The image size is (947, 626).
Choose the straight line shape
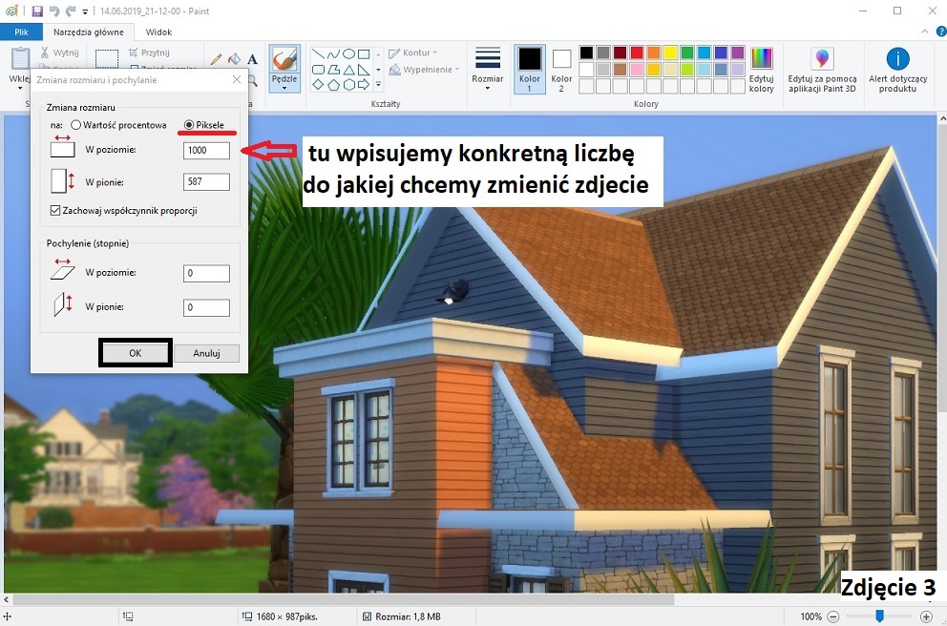[318, 54]
